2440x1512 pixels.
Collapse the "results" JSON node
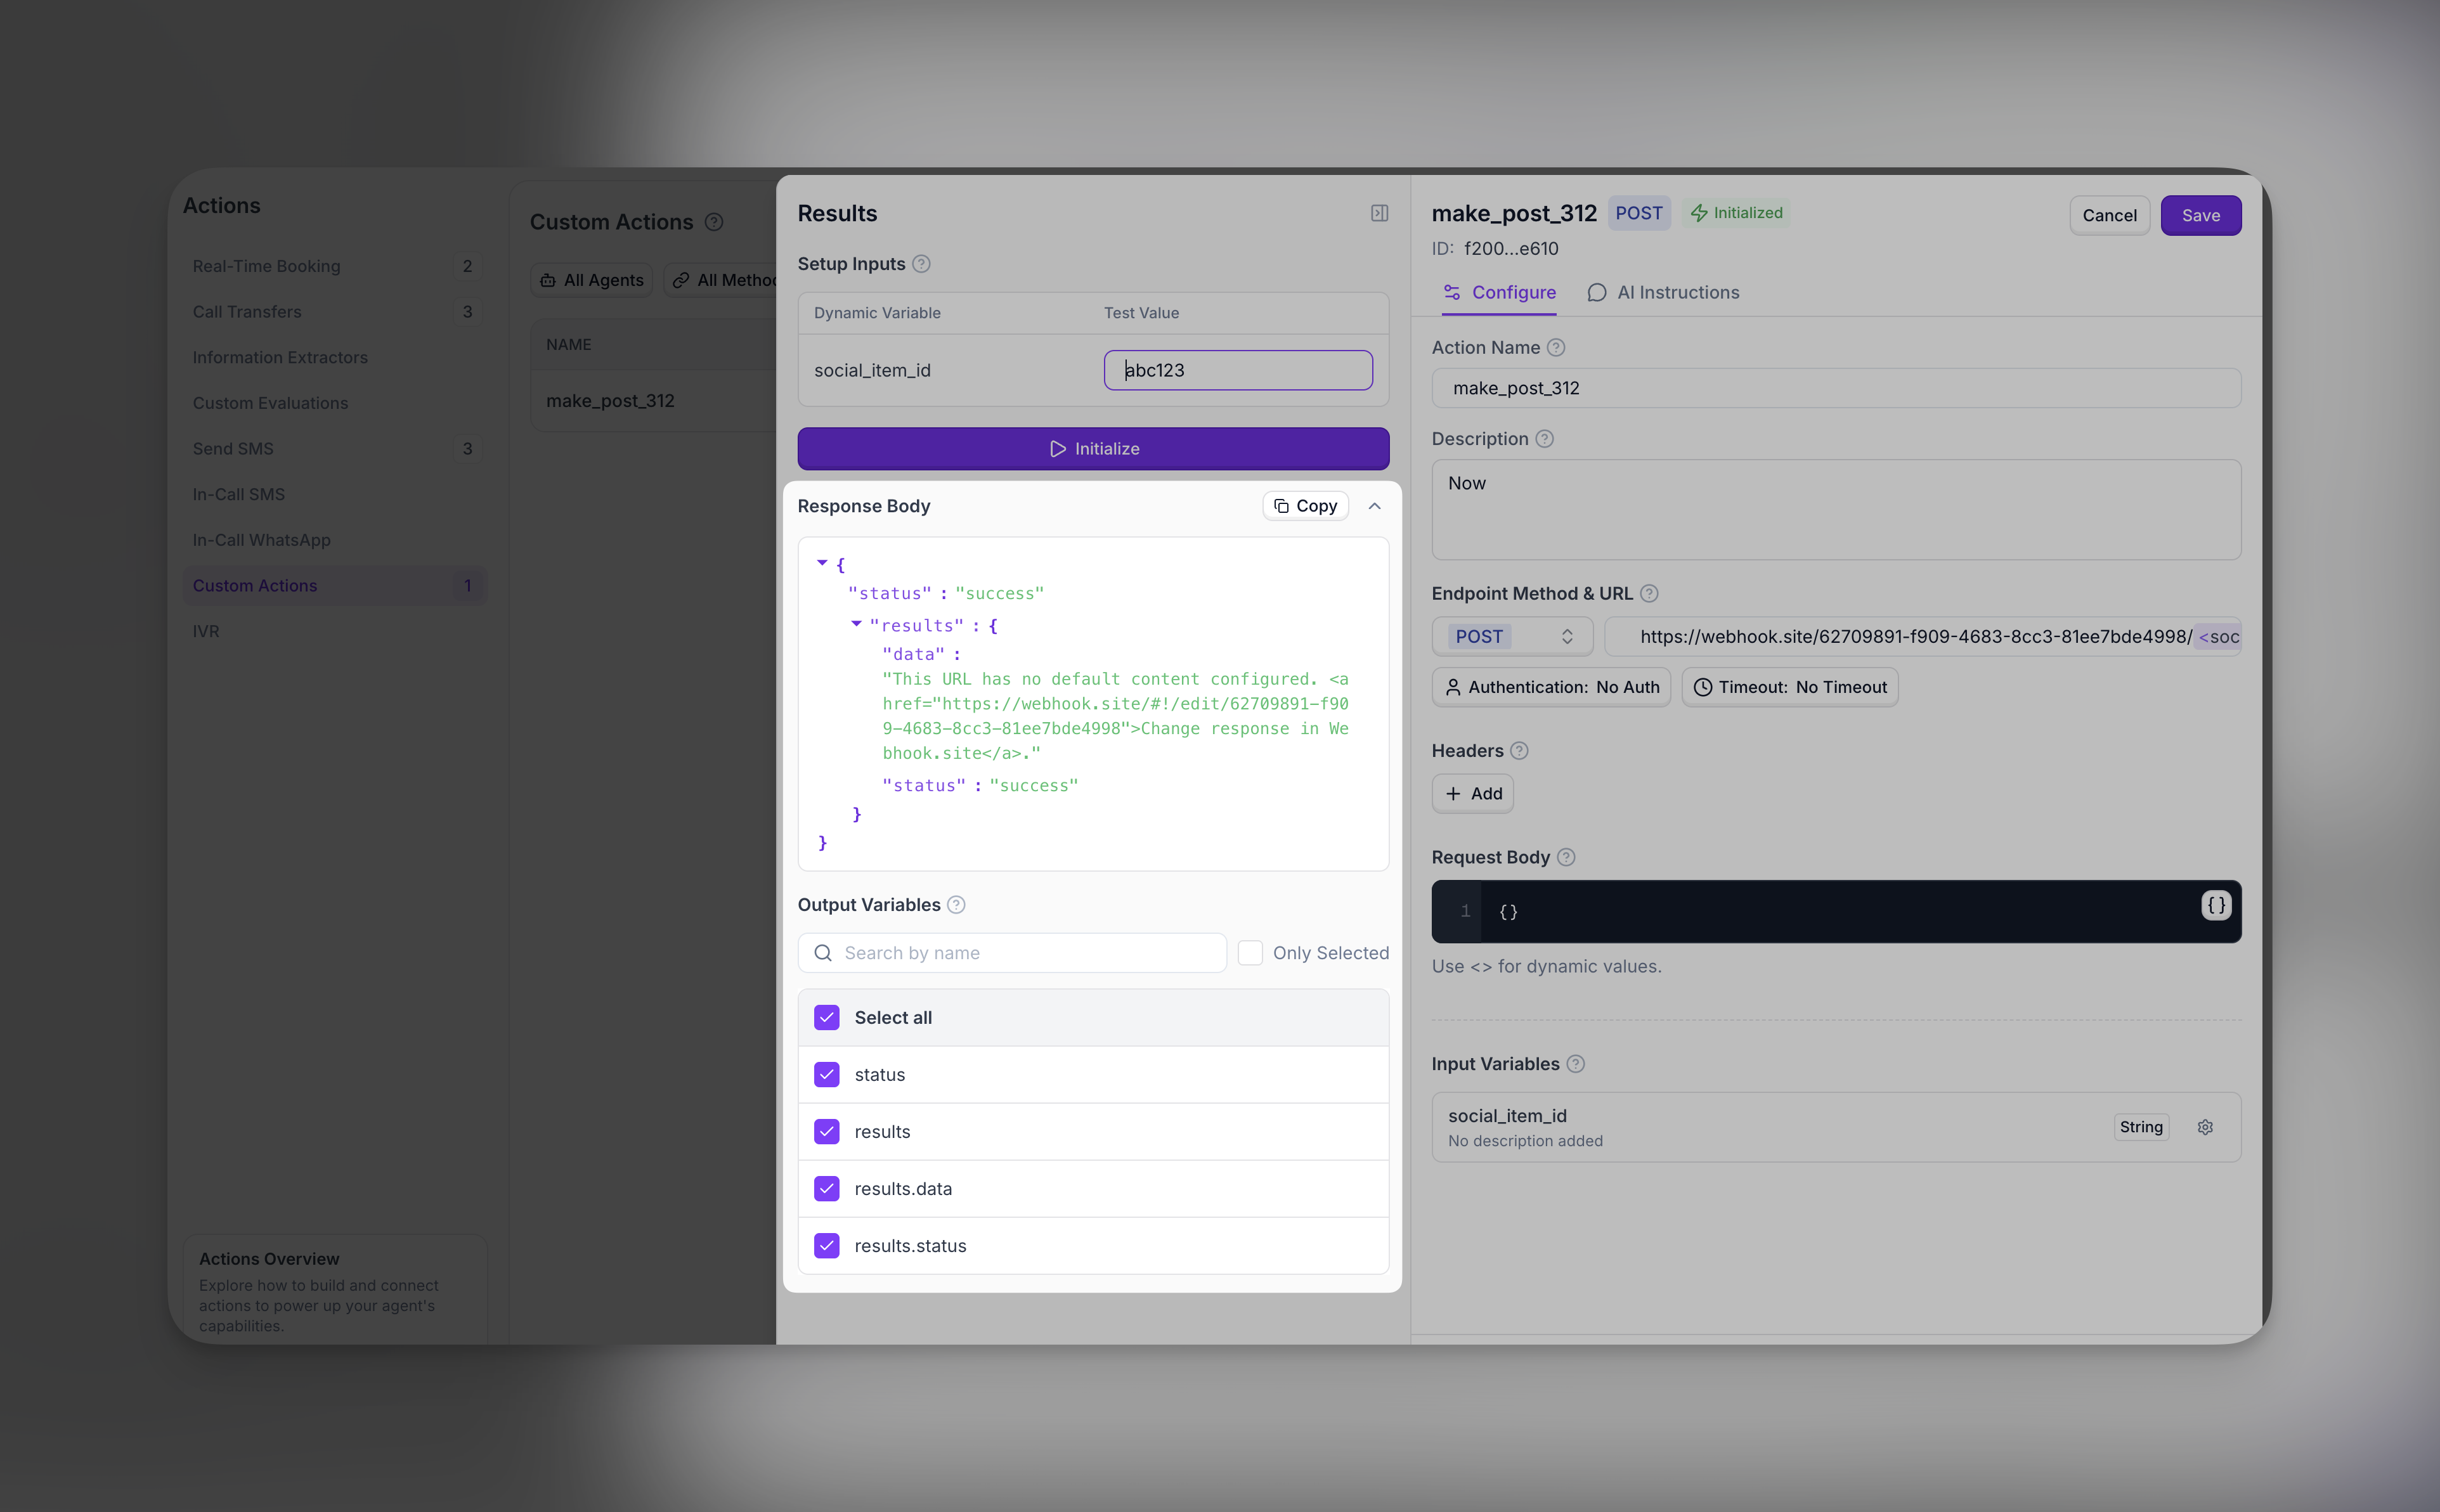click(x=856, y=624)
